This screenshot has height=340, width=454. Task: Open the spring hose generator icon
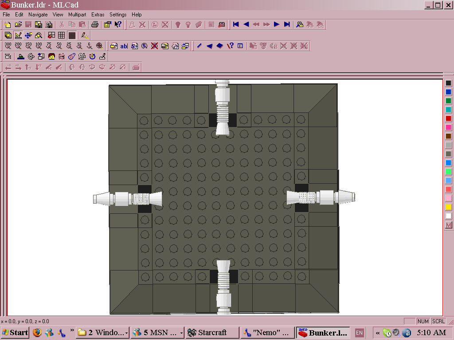(x=62, y=56)
